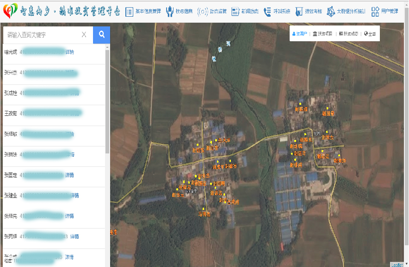Open the 新闻动态 news section

(x=245, y=11)
